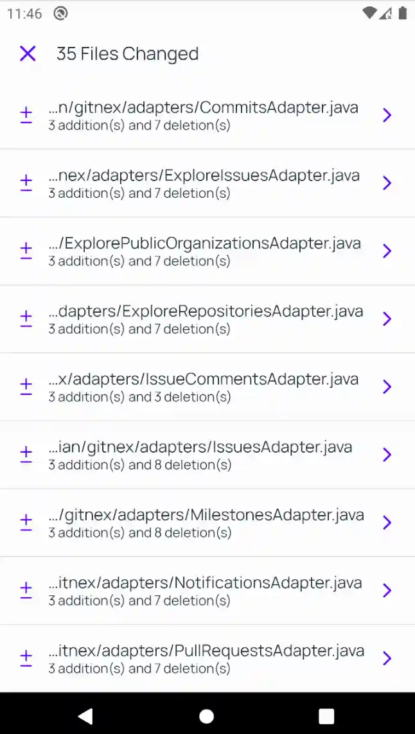
Task: Open the MilestonesAdapter.java file name
Action: [x=206, y=515]
